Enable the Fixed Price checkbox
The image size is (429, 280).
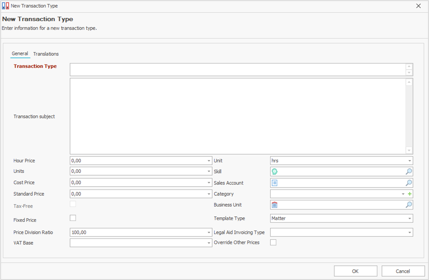73,218
